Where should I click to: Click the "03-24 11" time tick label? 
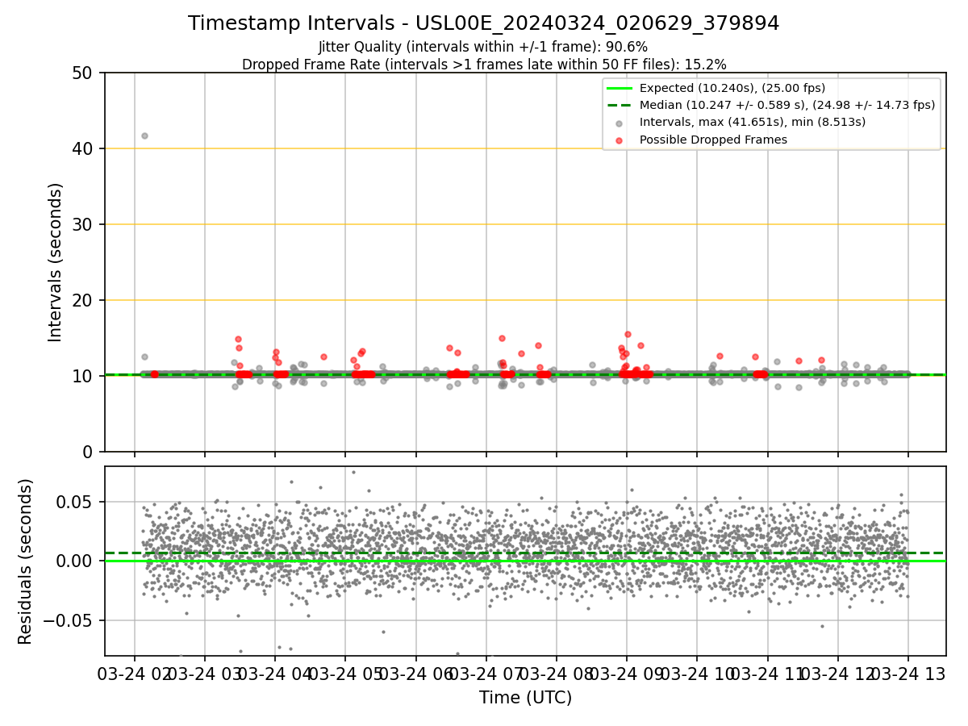pyautogui.click(x=767, y=674)
